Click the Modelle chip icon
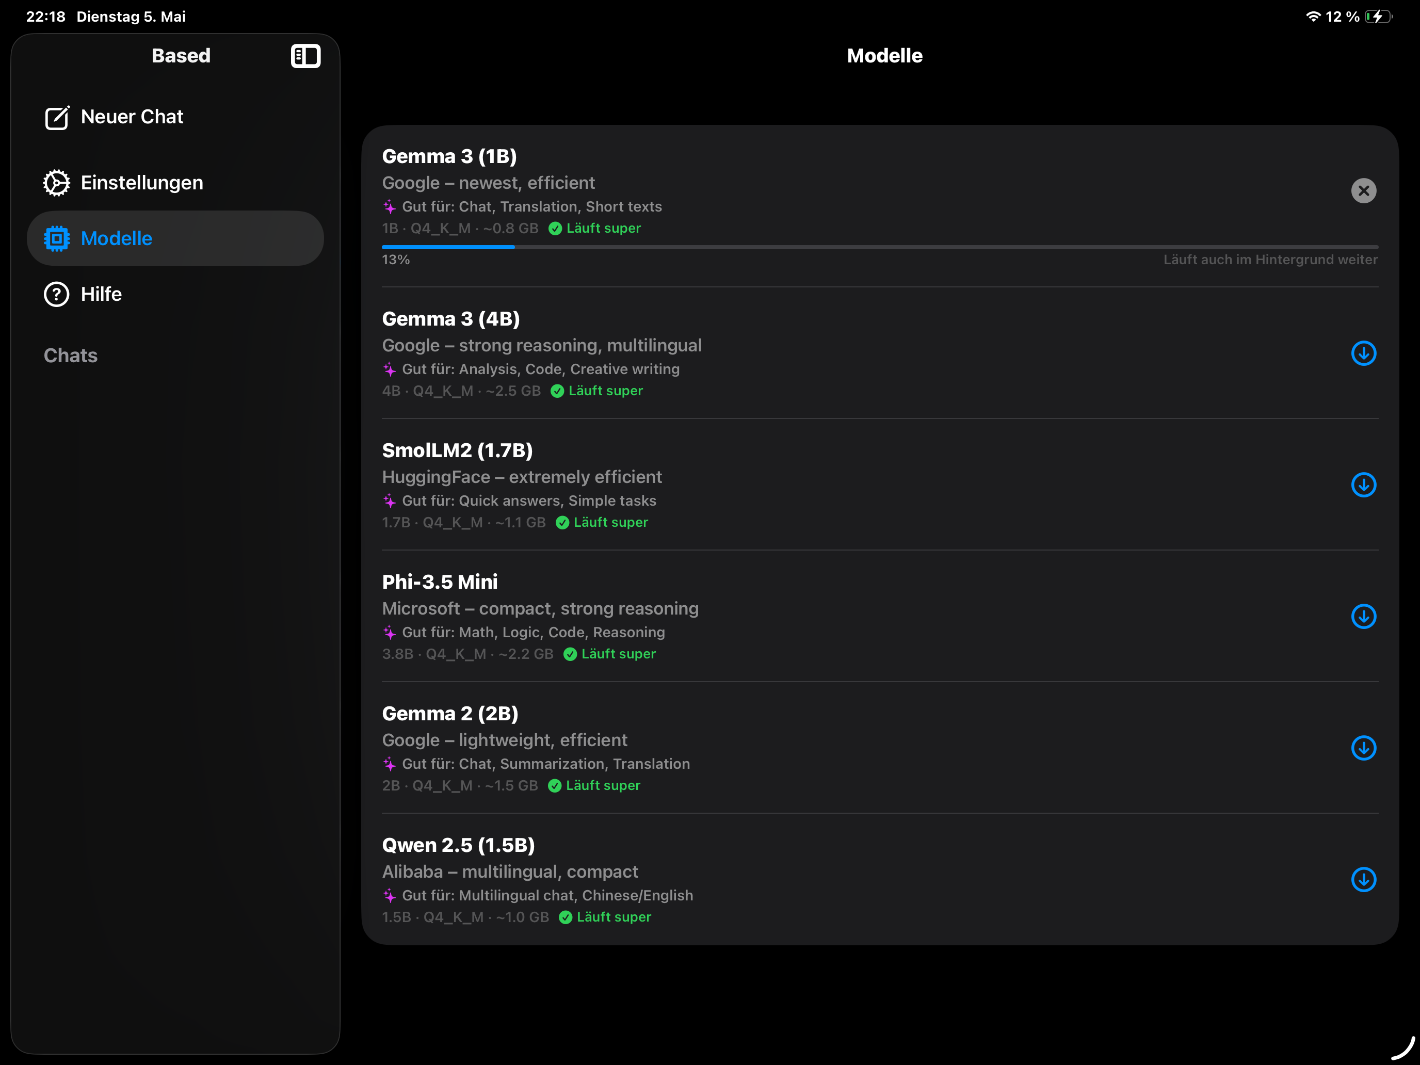The height and width of the screenshot is (1065, 1420). coord(56,238)
